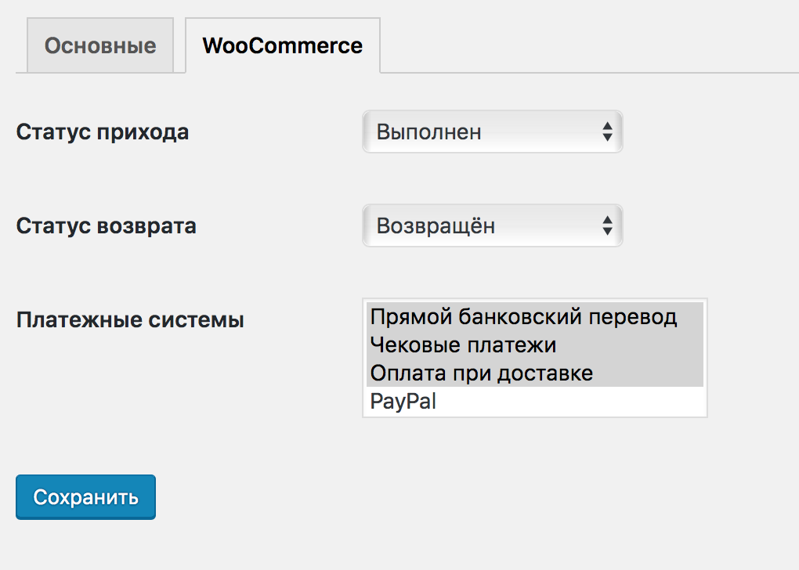Select Прямой банковский перевод in payment list

(x=534, y=316)
